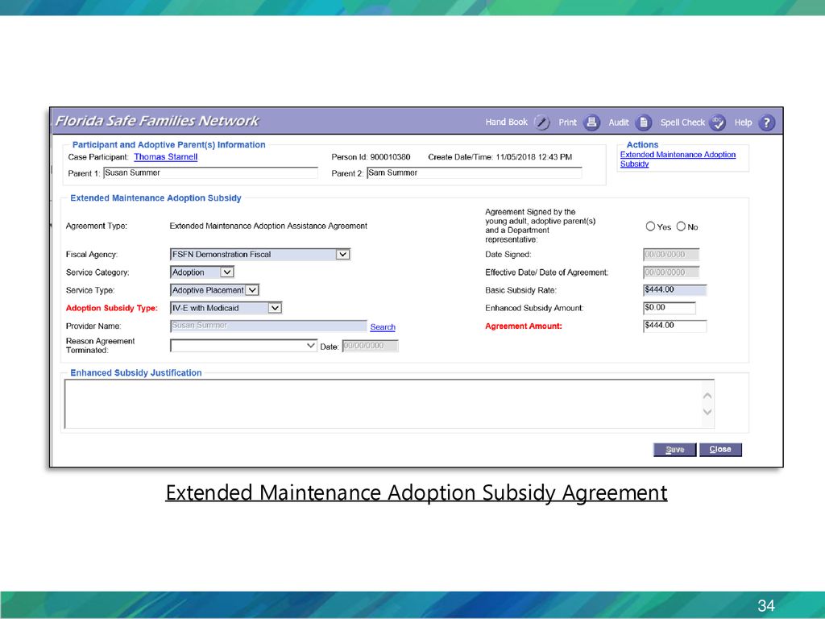825x619 pixels.
Task: Click justification text area scroll down arrow
Action: click(x=707, y=412)
